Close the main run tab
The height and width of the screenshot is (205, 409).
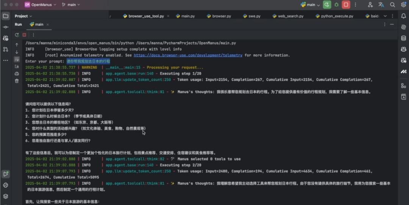click(x=48, y=25)
